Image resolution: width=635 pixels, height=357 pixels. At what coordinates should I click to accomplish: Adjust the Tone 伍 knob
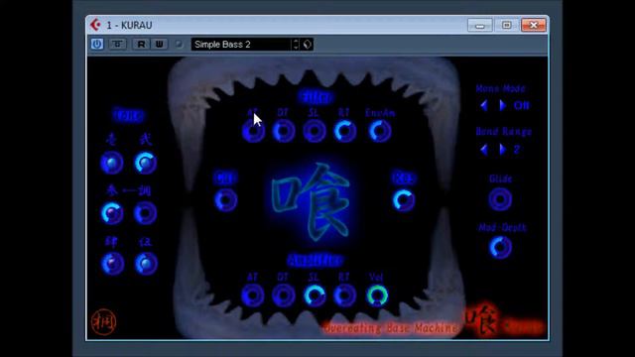tap(146, 264)
